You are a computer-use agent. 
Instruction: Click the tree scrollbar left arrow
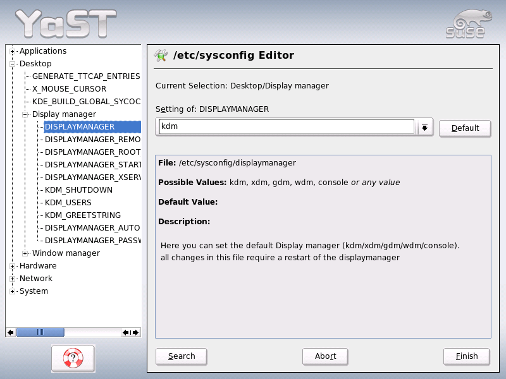[x=11, y=332]
